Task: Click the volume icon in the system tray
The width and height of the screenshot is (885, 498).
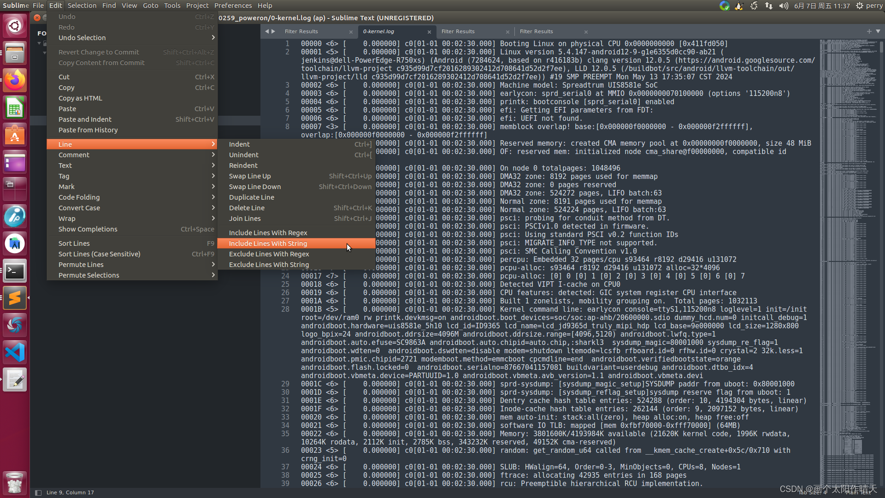Action: 784,6
